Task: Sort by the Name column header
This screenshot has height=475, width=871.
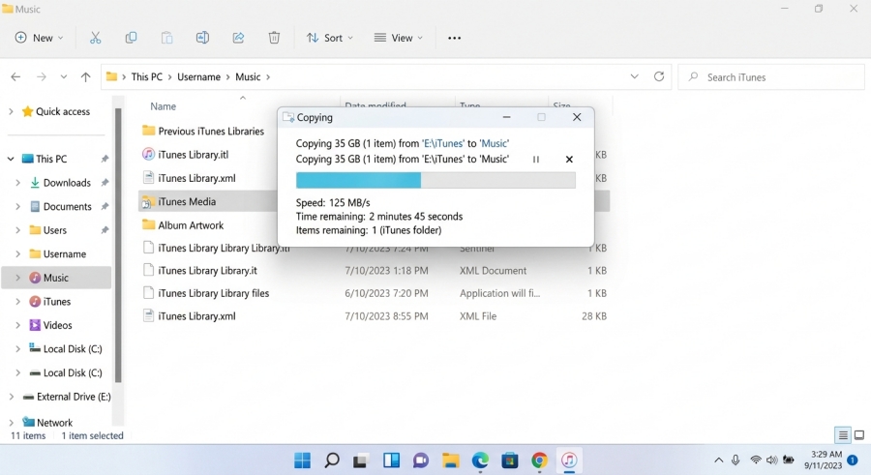Action: (x=163, y=106)
